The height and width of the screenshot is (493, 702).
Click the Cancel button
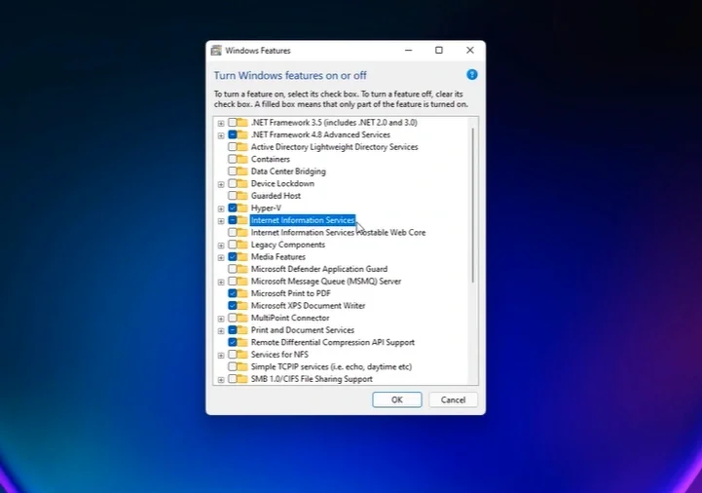453,399
